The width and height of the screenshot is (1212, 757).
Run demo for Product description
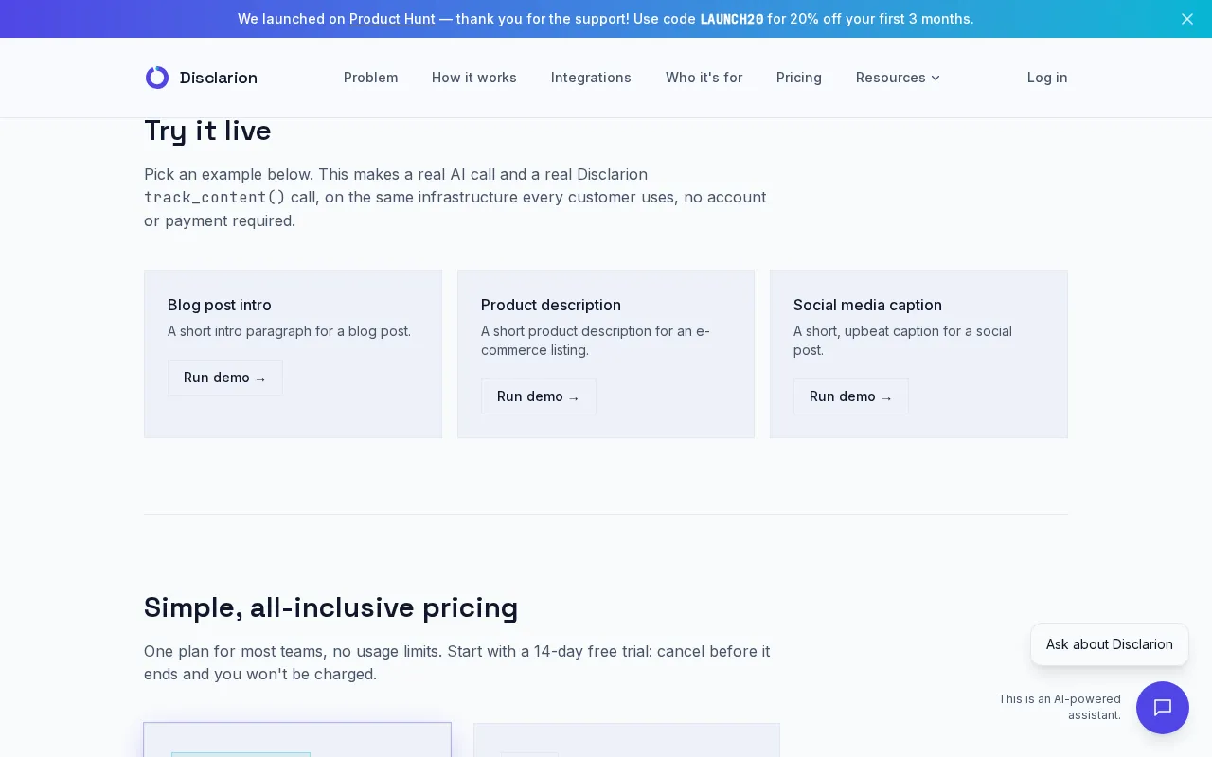(x=539, y=396)
